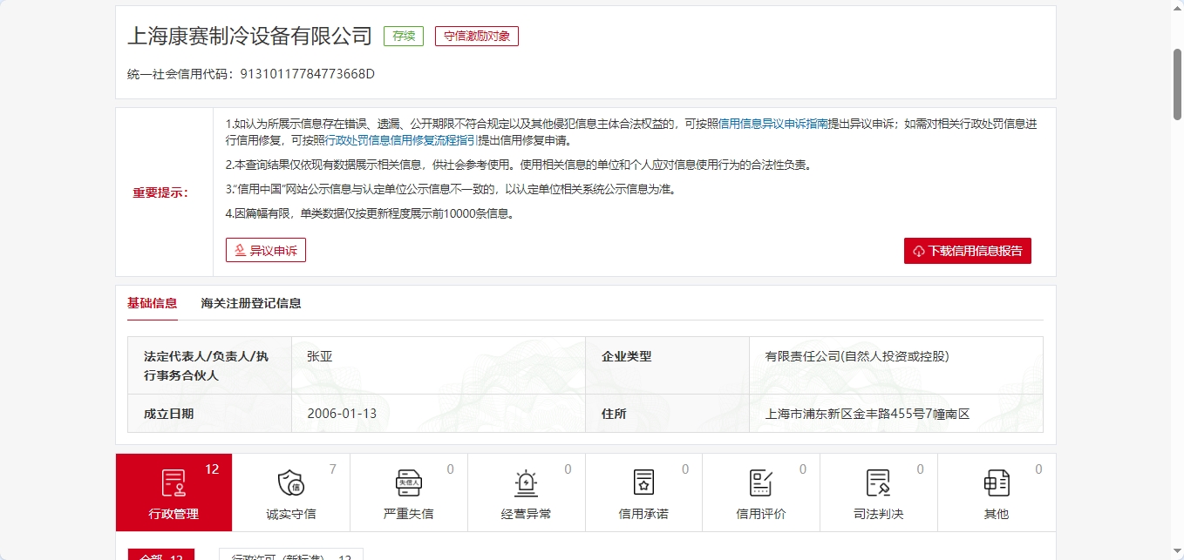Open the 行政处罚信息信用修复流程指引 link
1184x560 pixels.
point(401,140)
